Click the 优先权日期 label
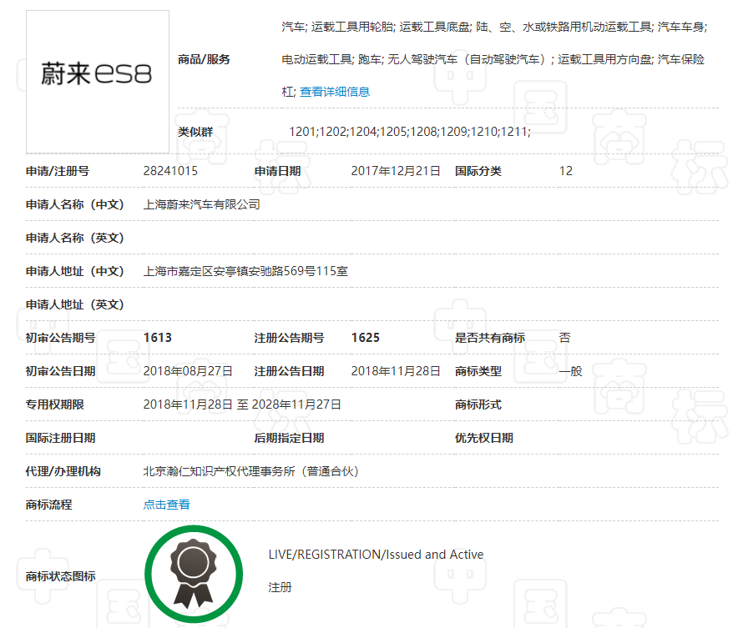This screenshot has width=738, height=628. coord(484,438)
